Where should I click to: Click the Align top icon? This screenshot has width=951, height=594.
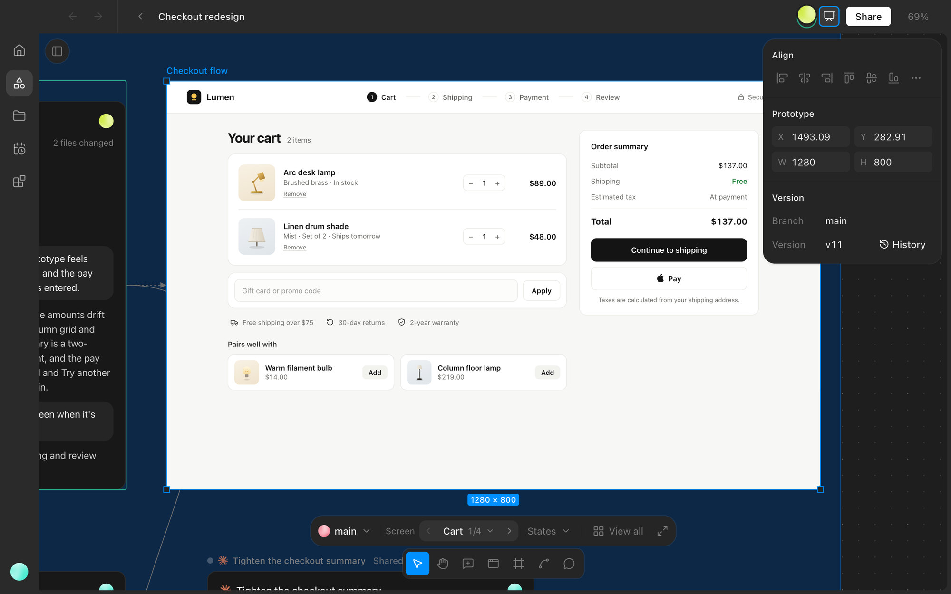point(849,78)
